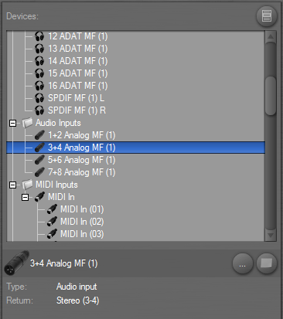The height and width of the screenshot is (319, 283).
Task: Click the Audio Inputs folder icon
Action: click(27, 123)
